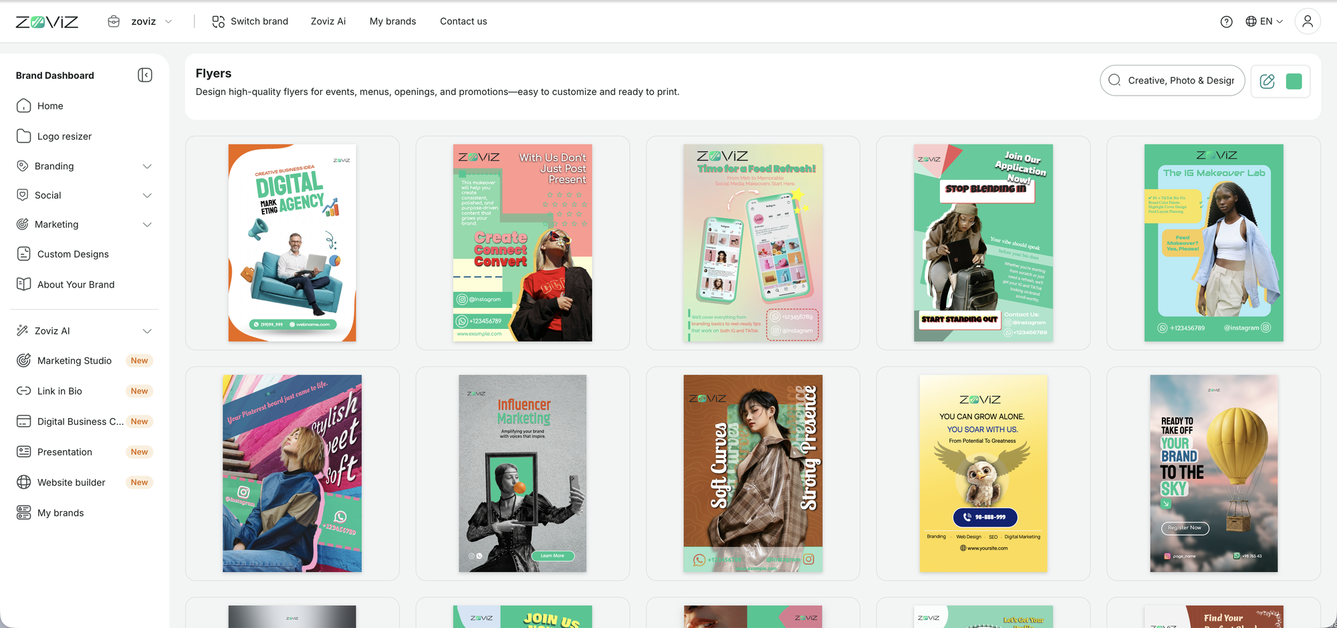The image size is (1337, 628).
Task: Click the Home sidebar icon
Action: click(x=24, y=106)
